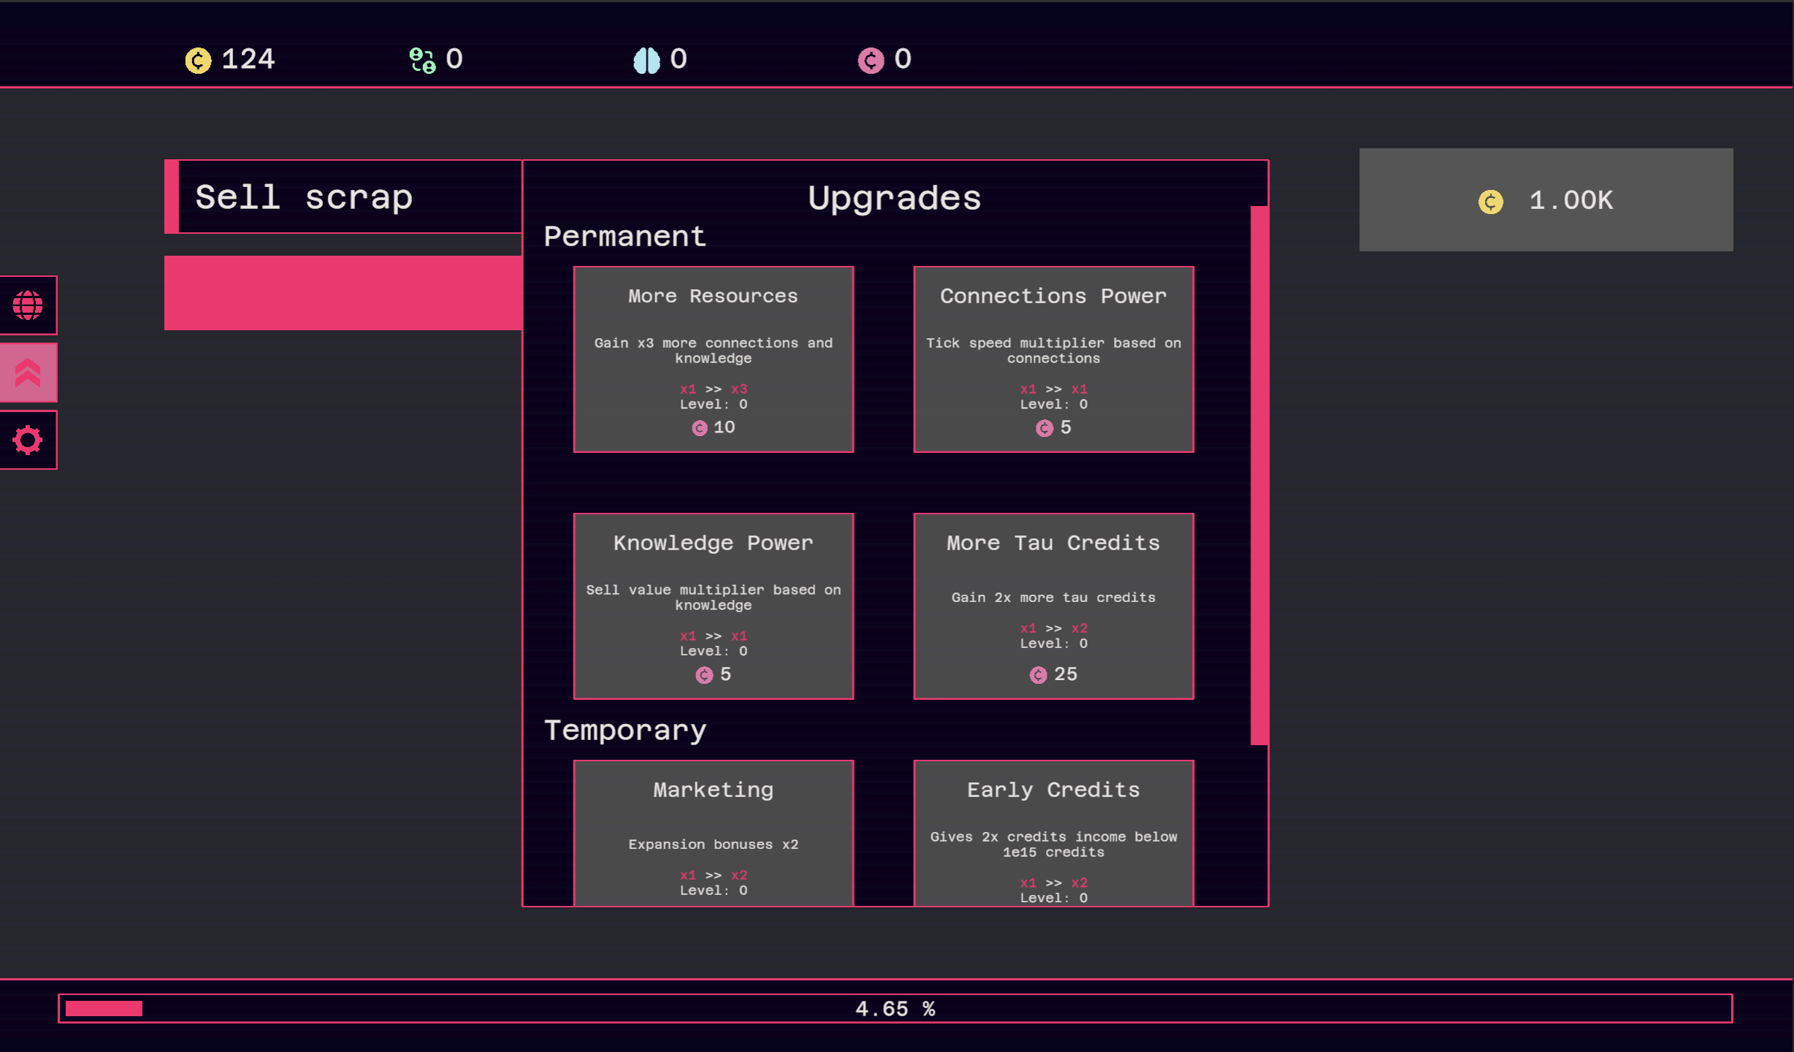The image size is (1794, 1052).
Task: Buy the Connections Power upgrade
Action: click(1054, 359)
